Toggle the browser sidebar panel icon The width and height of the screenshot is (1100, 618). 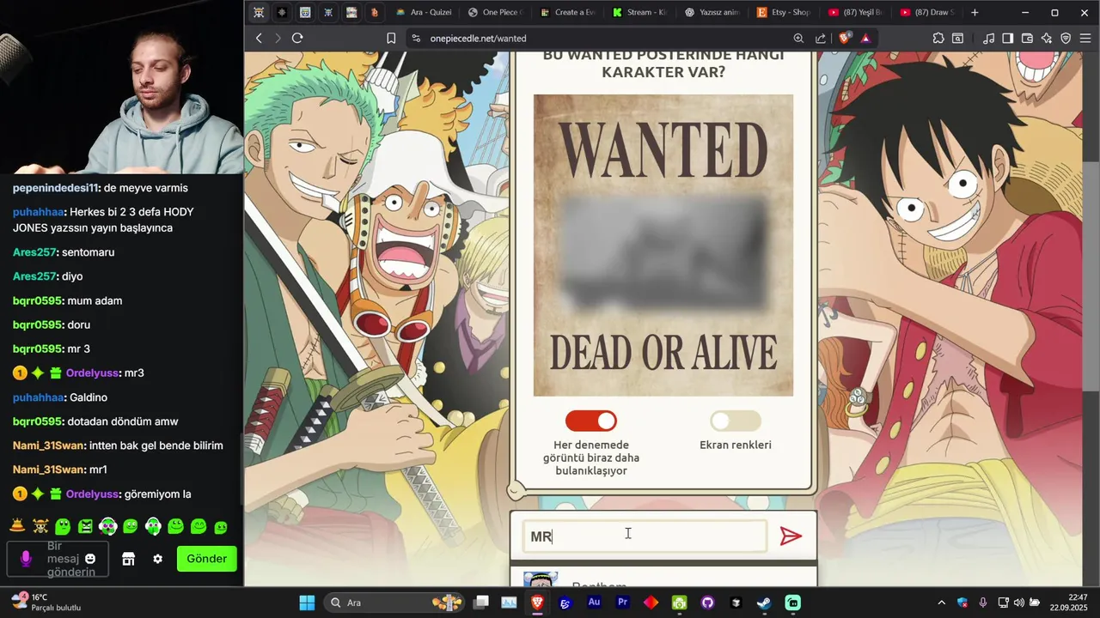(1007, 38)
